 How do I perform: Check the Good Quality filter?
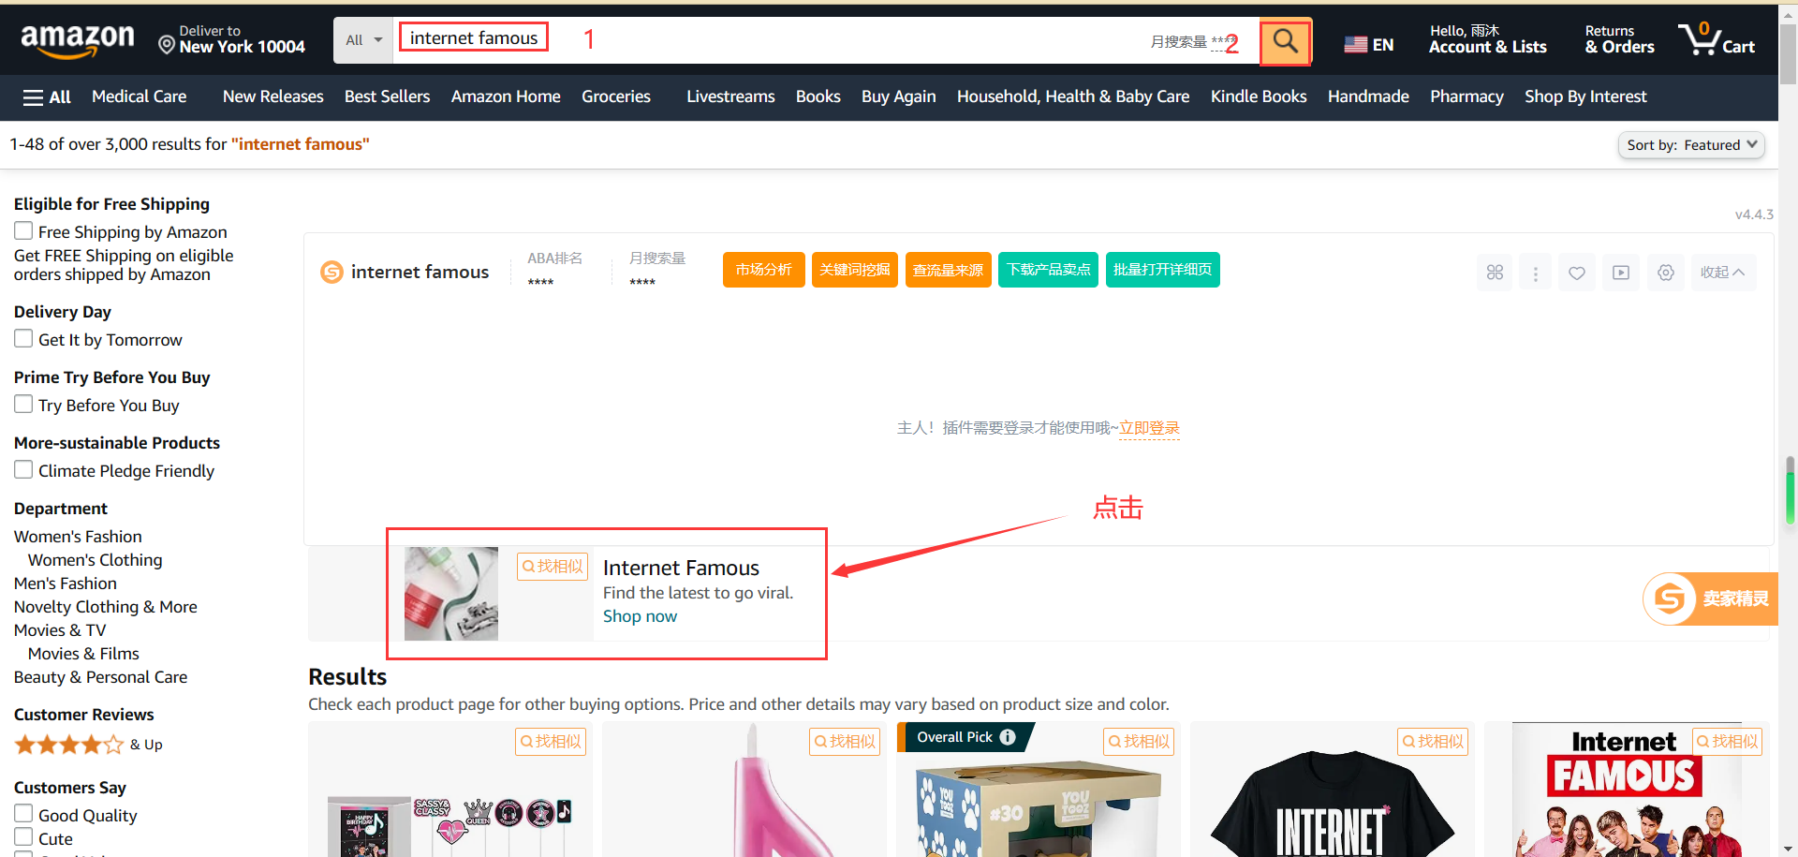[23, 814]
